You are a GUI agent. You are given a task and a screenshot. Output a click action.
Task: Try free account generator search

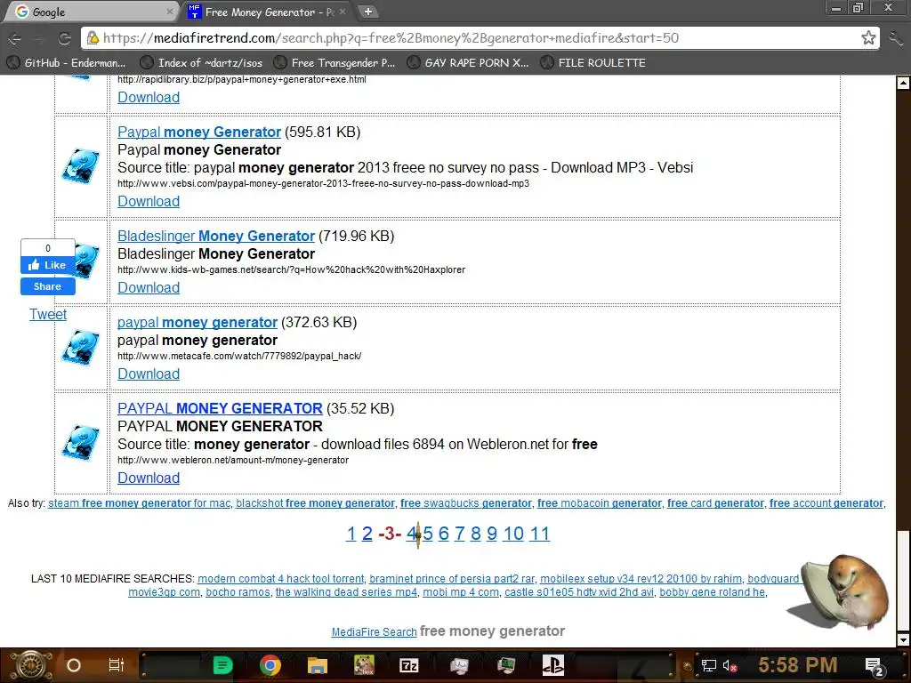(826, 503)
